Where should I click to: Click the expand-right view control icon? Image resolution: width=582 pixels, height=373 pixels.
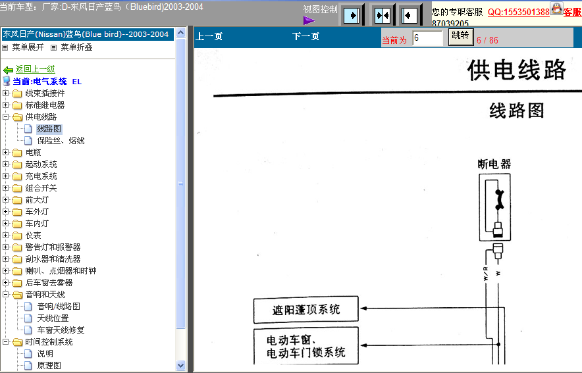351,16
